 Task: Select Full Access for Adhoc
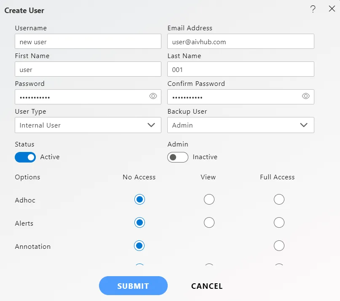click(x=279, y=200)
